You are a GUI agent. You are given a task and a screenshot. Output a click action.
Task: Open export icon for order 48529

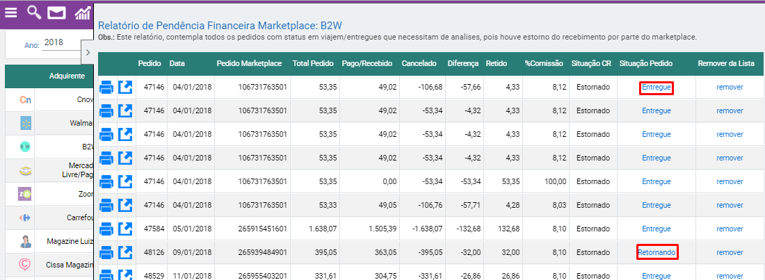tap(126, 274)
